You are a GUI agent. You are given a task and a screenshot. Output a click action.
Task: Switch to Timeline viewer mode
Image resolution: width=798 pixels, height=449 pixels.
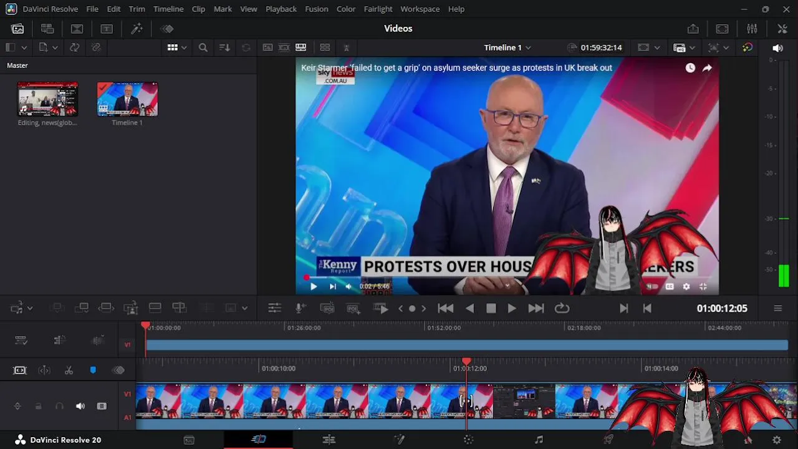301,47
